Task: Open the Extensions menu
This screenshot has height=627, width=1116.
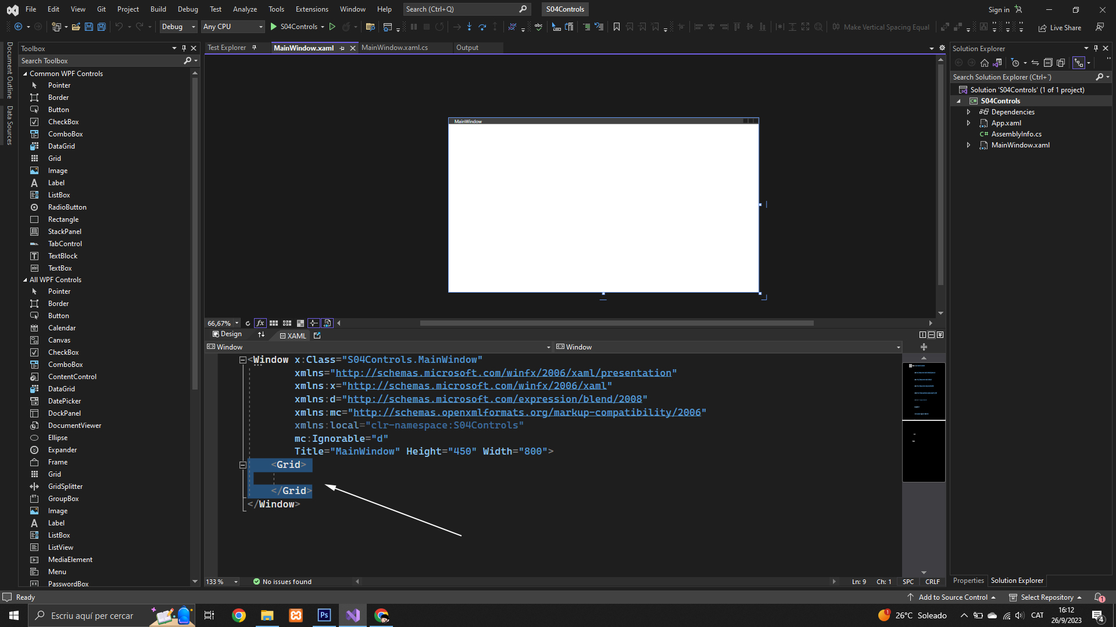Action: [312, 9]
